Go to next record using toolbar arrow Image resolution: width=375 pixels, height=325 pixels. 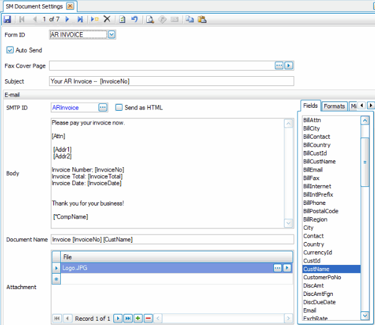pyautogui.click(x=68, y=19)
